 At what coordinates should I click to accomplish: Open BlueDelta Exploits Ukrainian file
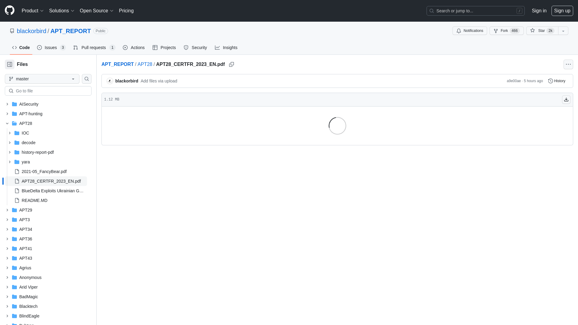coord(52,191)
